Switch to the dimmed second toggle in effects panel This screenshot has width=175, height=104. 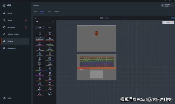point(49,27)
